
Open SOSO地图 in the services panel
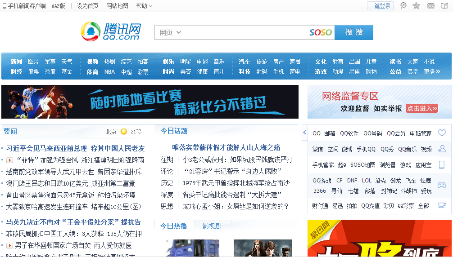click(x=362, y=165)
